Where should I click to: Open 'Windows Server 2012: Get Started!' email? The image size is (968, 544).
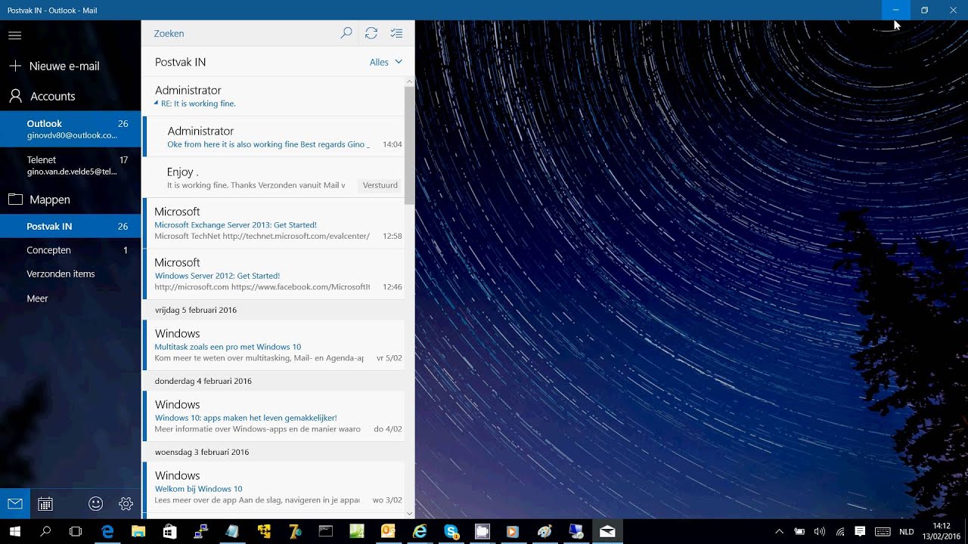tap(273, 274)
